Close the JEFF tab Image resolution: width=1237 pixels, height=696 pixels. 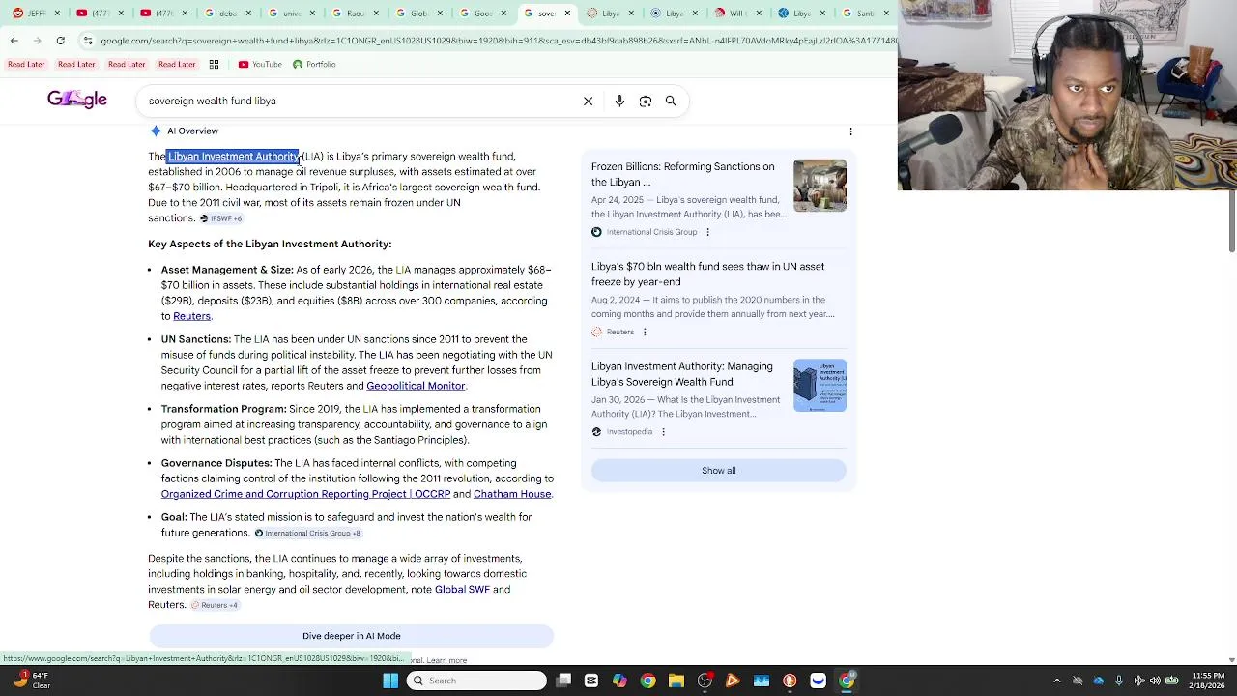pyautogui.click(x=58, y=14)
